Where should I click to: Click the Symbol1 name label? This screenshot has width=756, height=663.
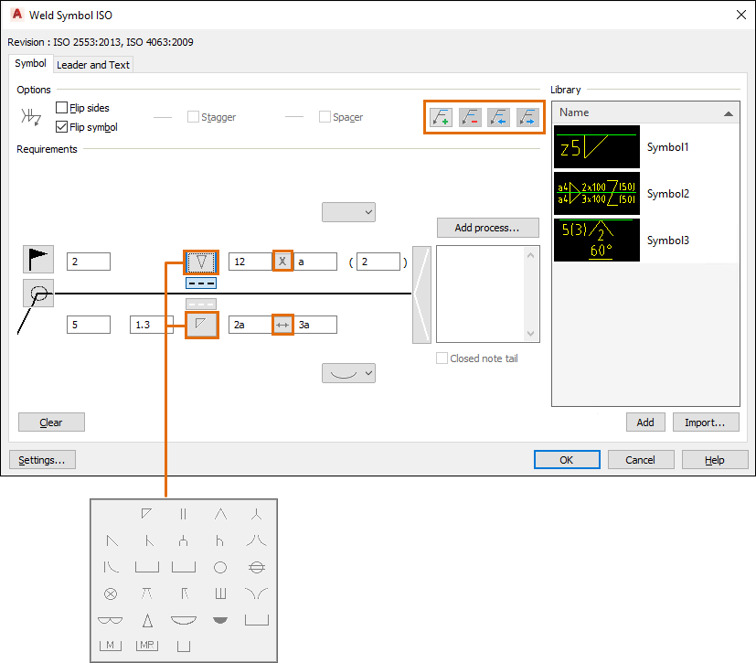[x=667, y=147]
